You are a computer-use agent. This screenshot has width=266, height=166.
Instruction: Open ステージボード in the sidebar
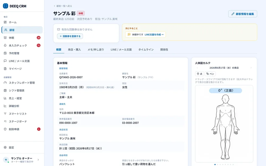point(22,121)
